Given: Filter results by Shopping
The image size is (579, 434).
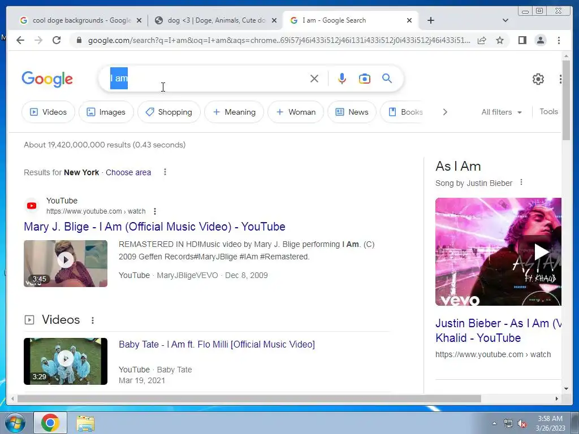Looking at the screenshot, I should click(169, 112).
